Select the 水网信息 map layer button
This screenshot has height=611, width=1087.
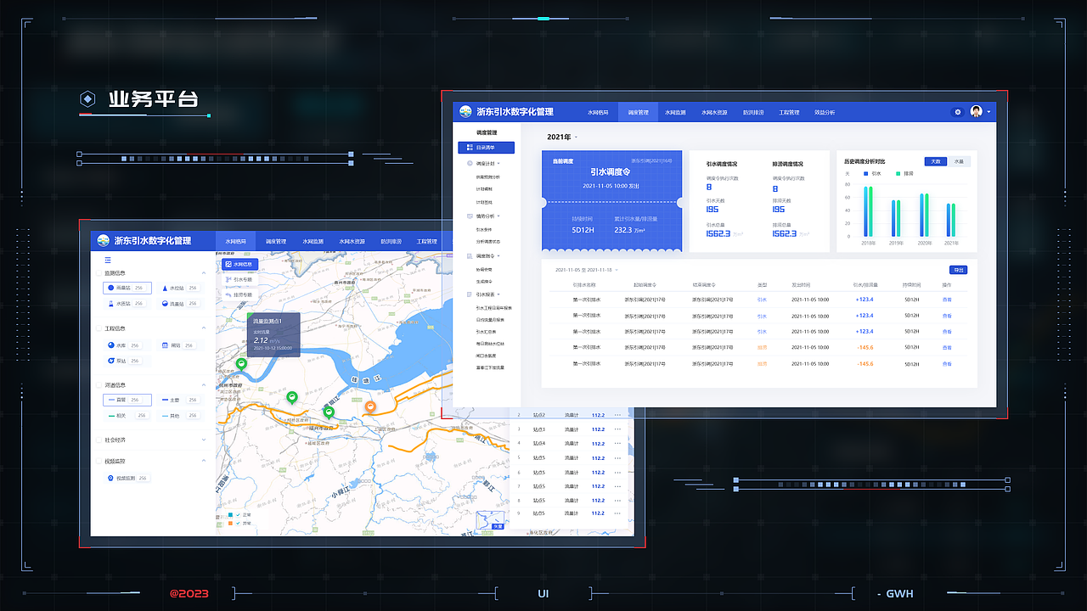(x=239, y=264)
